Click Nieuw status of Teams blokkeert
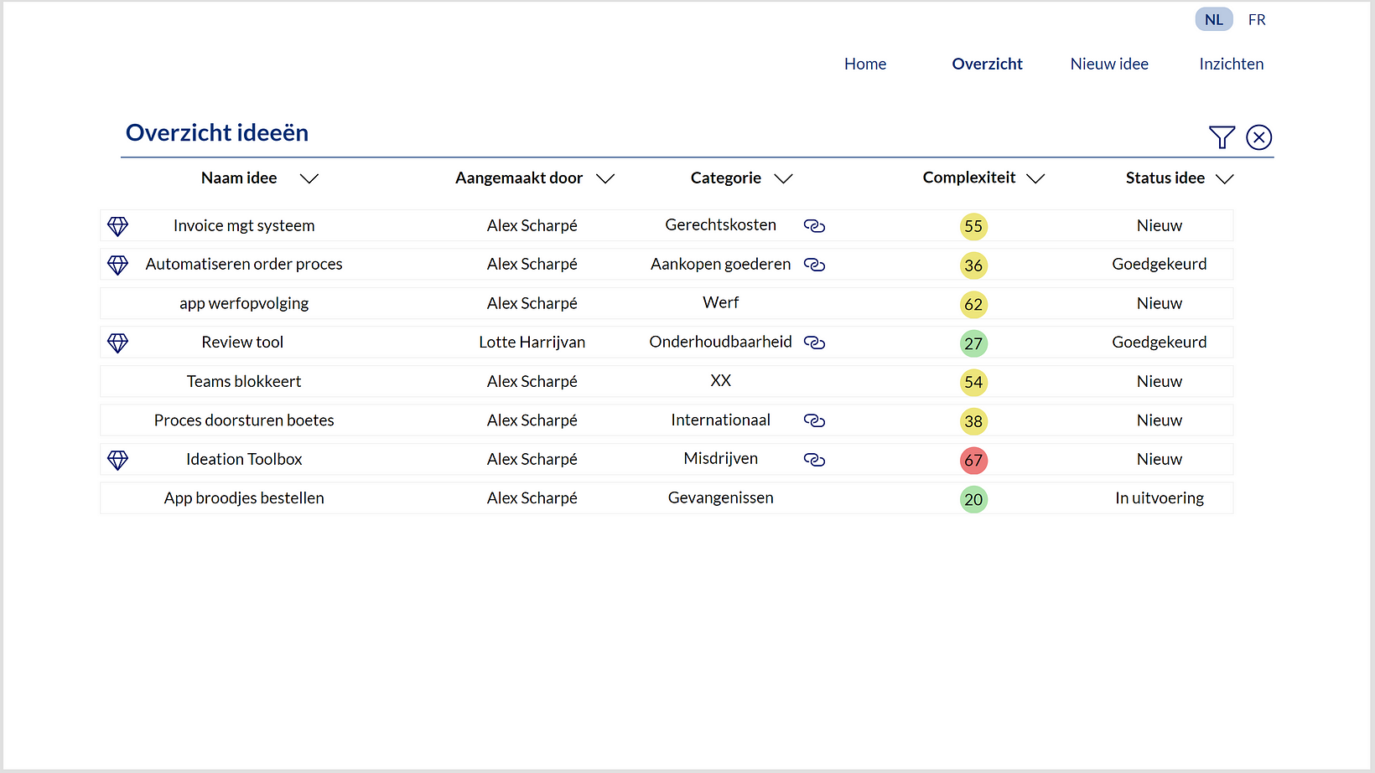 pyautogui.click(x=1160, y=382)
